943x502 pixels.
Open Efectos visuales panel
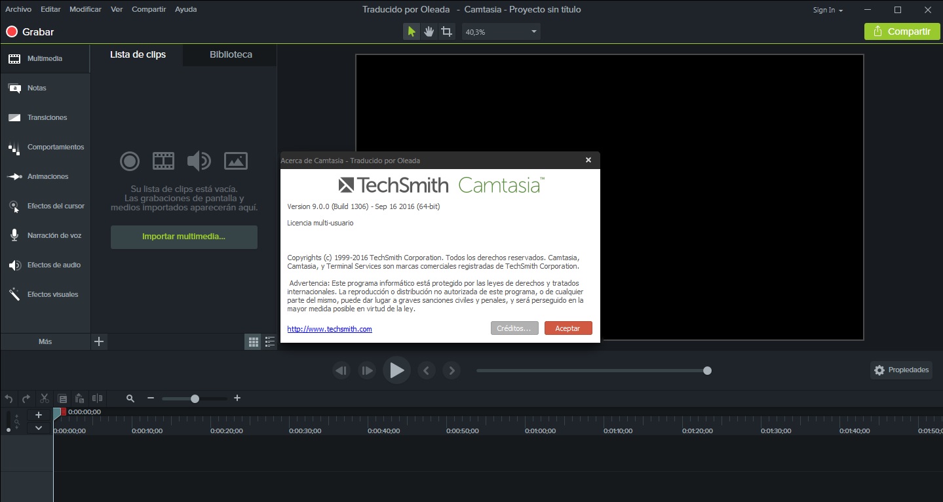(45, 294)
